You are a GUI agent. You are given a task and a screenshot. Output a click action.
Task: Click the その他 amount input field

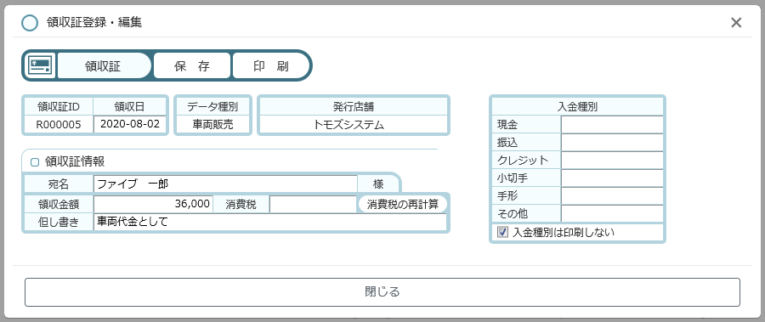click(x=612, y=213)
